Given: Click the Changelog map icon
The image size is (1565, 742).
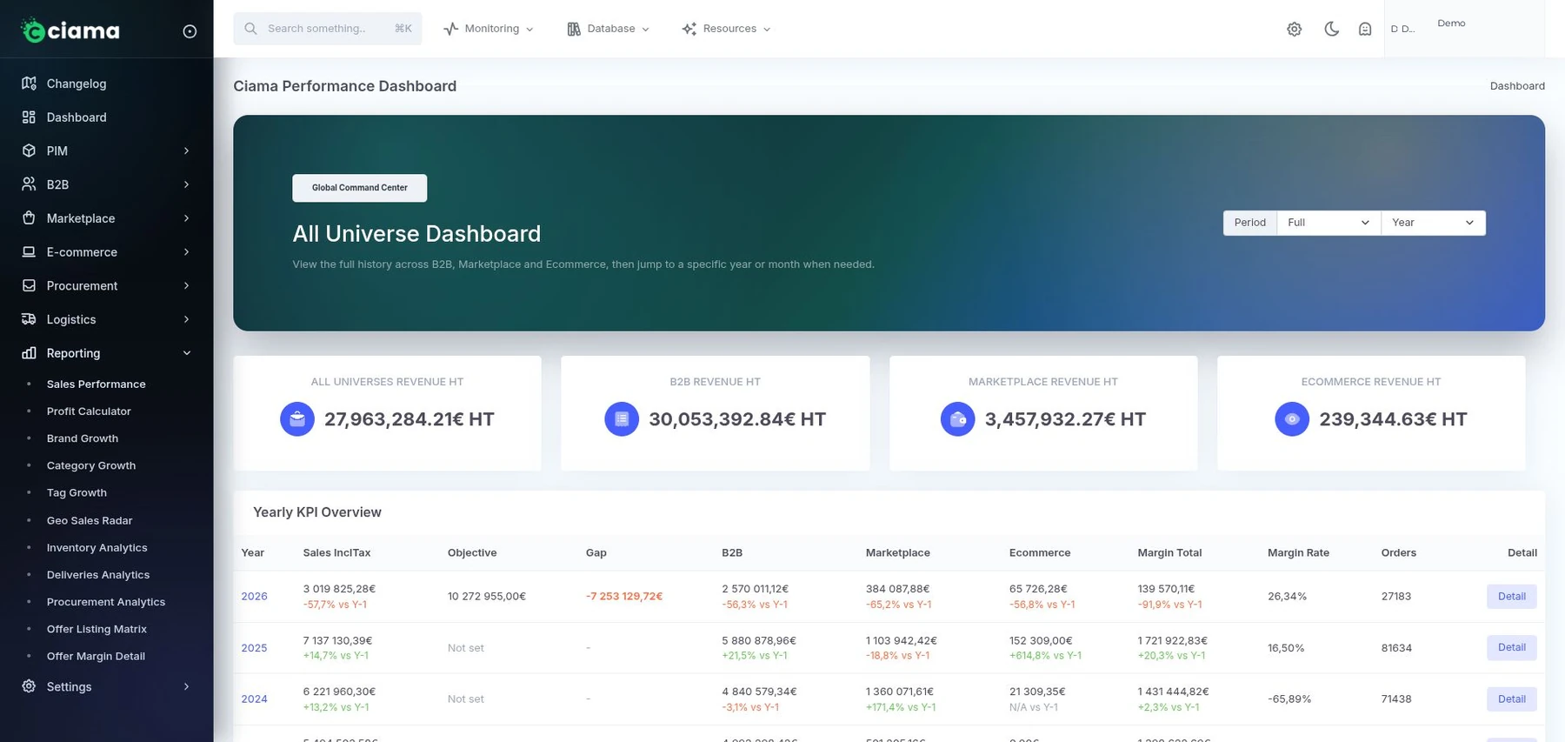Looking at the screenshot, I should (29, 84).
